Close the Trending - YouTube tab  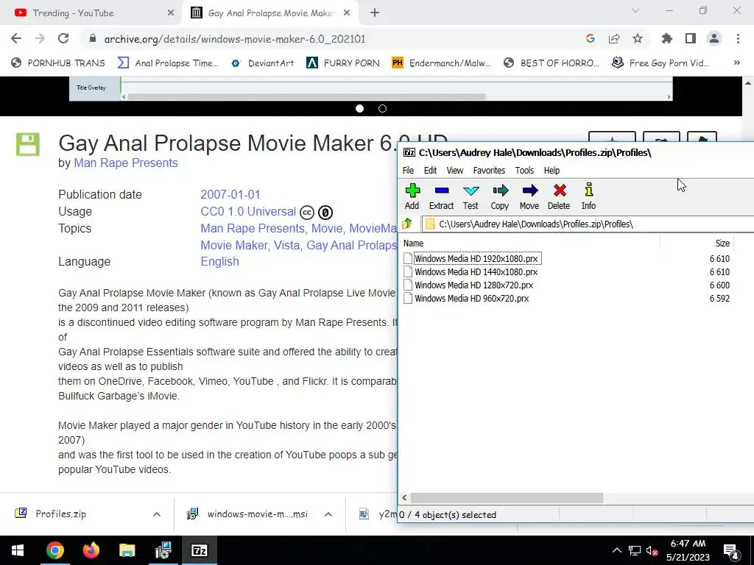click(171, 13)
